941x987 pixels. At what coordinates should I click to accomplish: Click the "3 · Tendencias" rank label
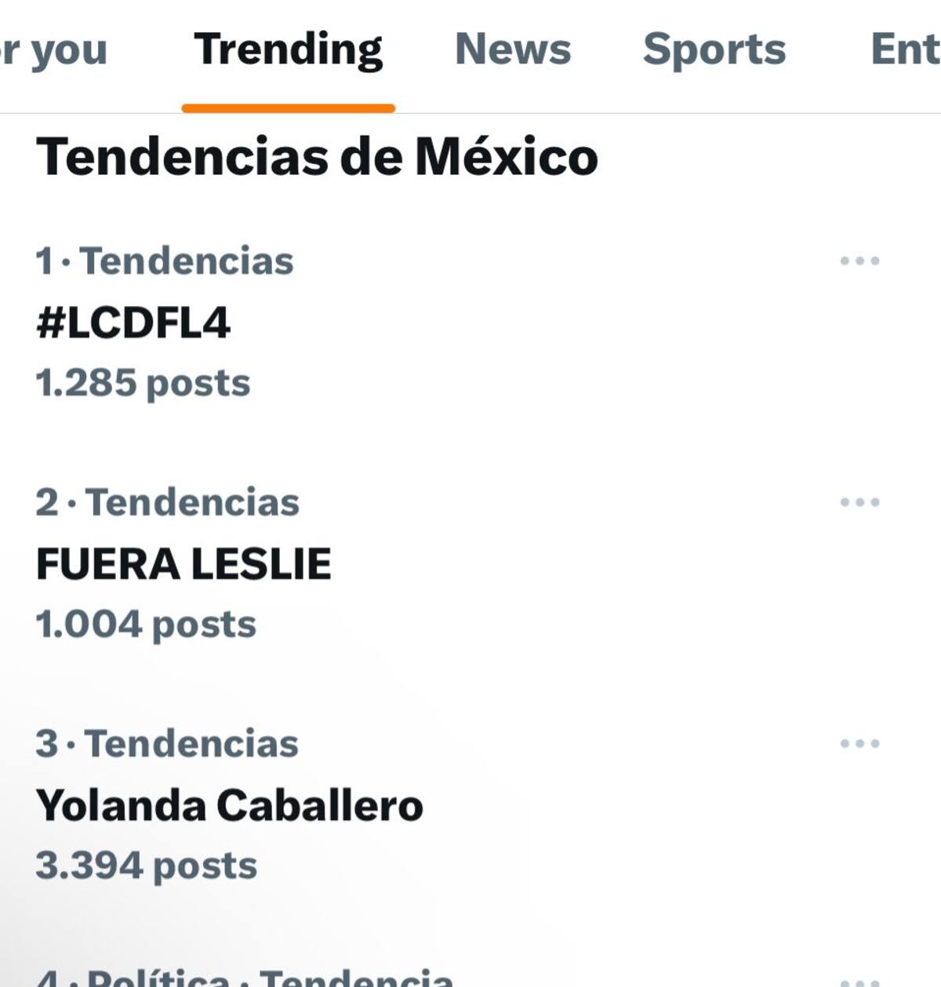tap(167, 744)
